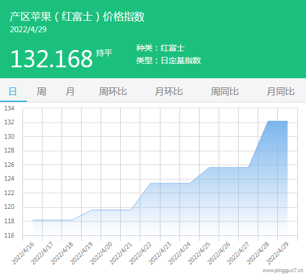Select the 日 daily tab
The height and width of the screenshot is (275, 306).
click(13, 91)
